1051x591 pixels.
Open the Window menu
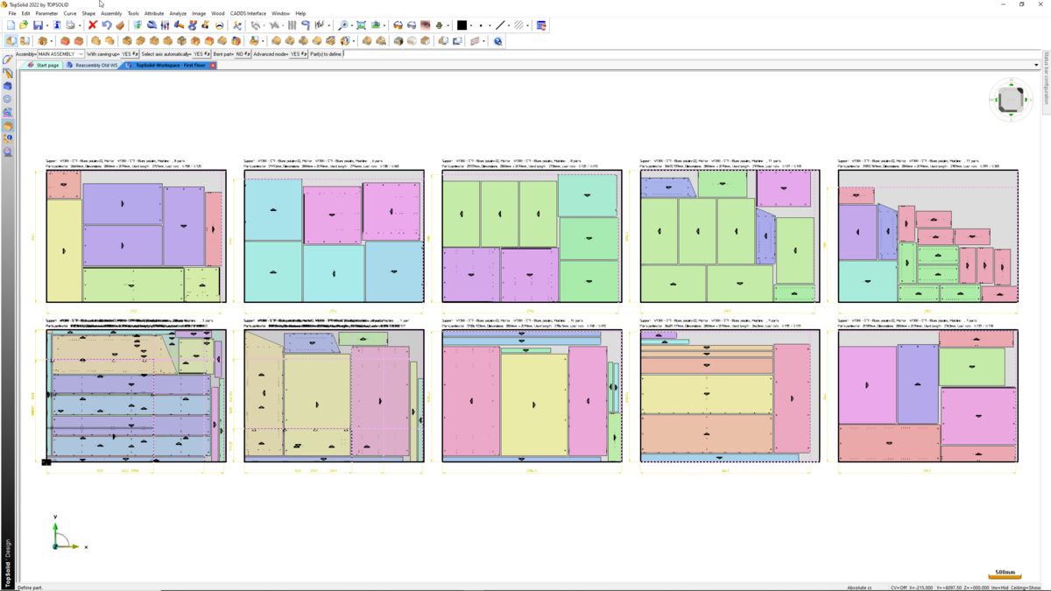click(280, 14)
